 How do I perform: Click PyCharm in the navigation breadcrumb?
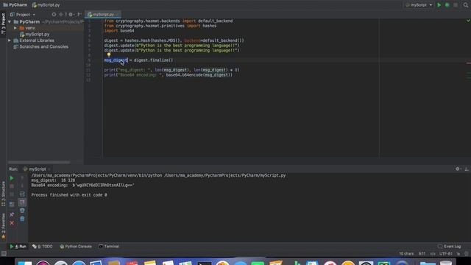15,5
